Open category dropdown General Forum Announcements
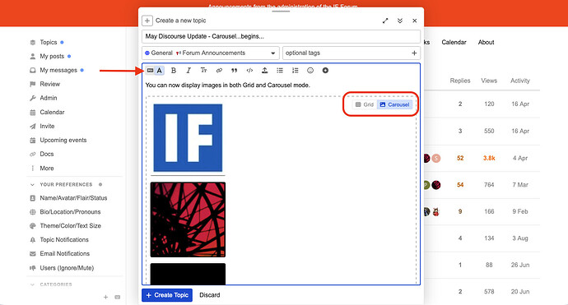 211,53
